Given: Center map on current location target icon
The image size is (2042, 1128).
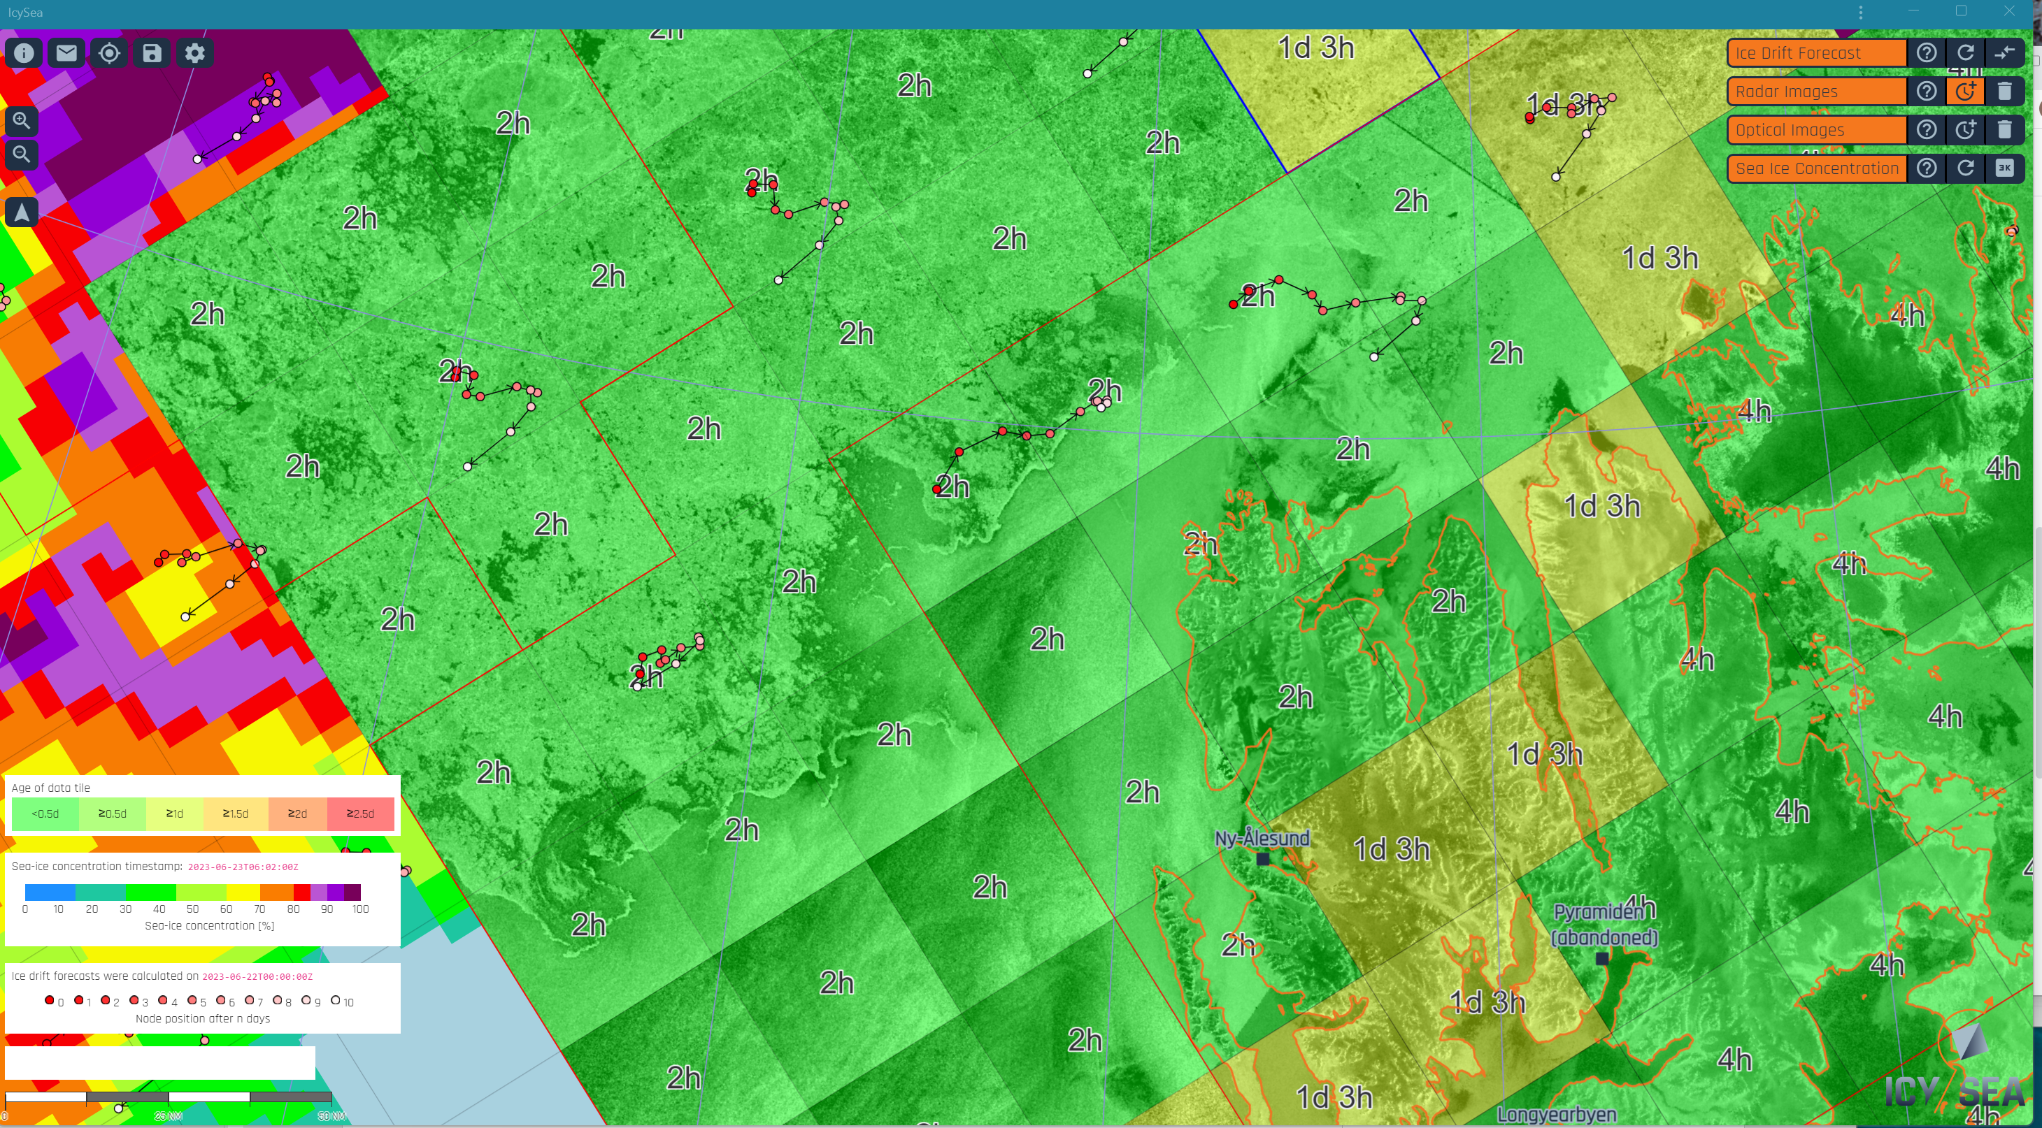Looking at the screenshot, I should tap(109, 53).
